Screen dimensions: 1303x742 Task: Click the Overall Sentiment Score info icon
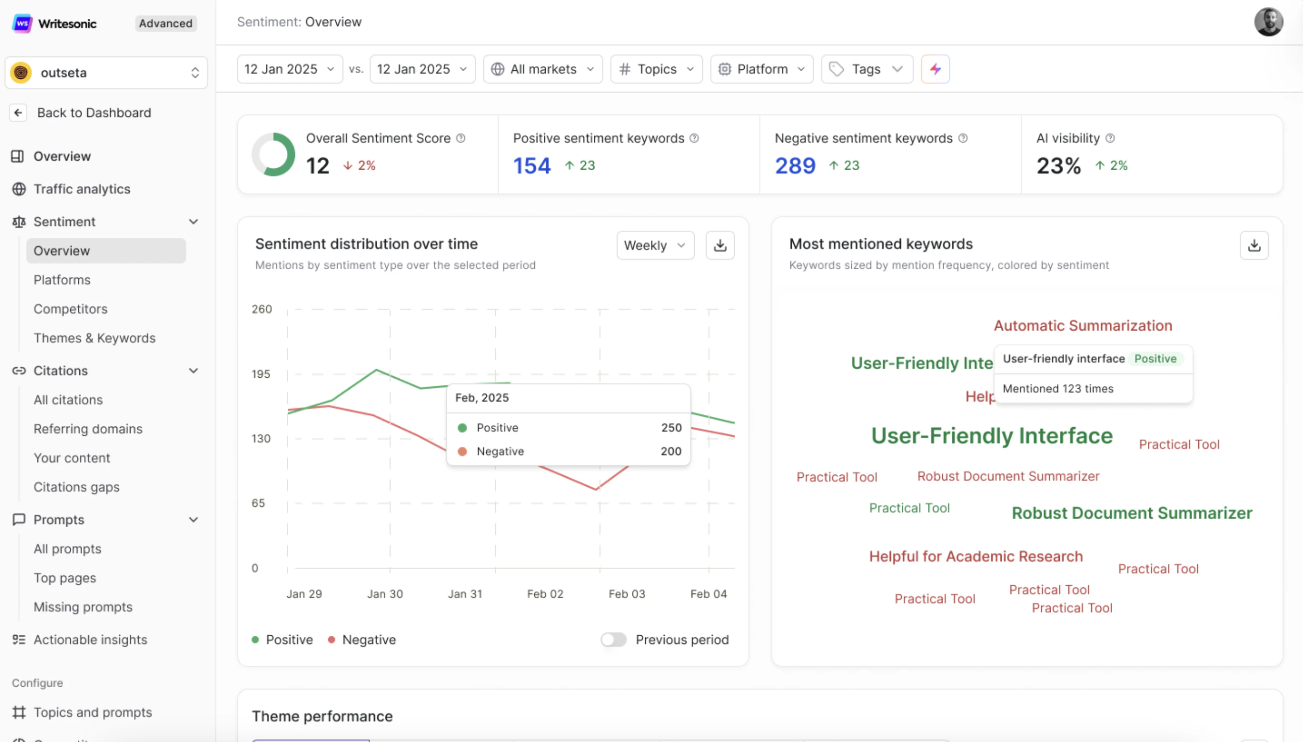(460, 138)
